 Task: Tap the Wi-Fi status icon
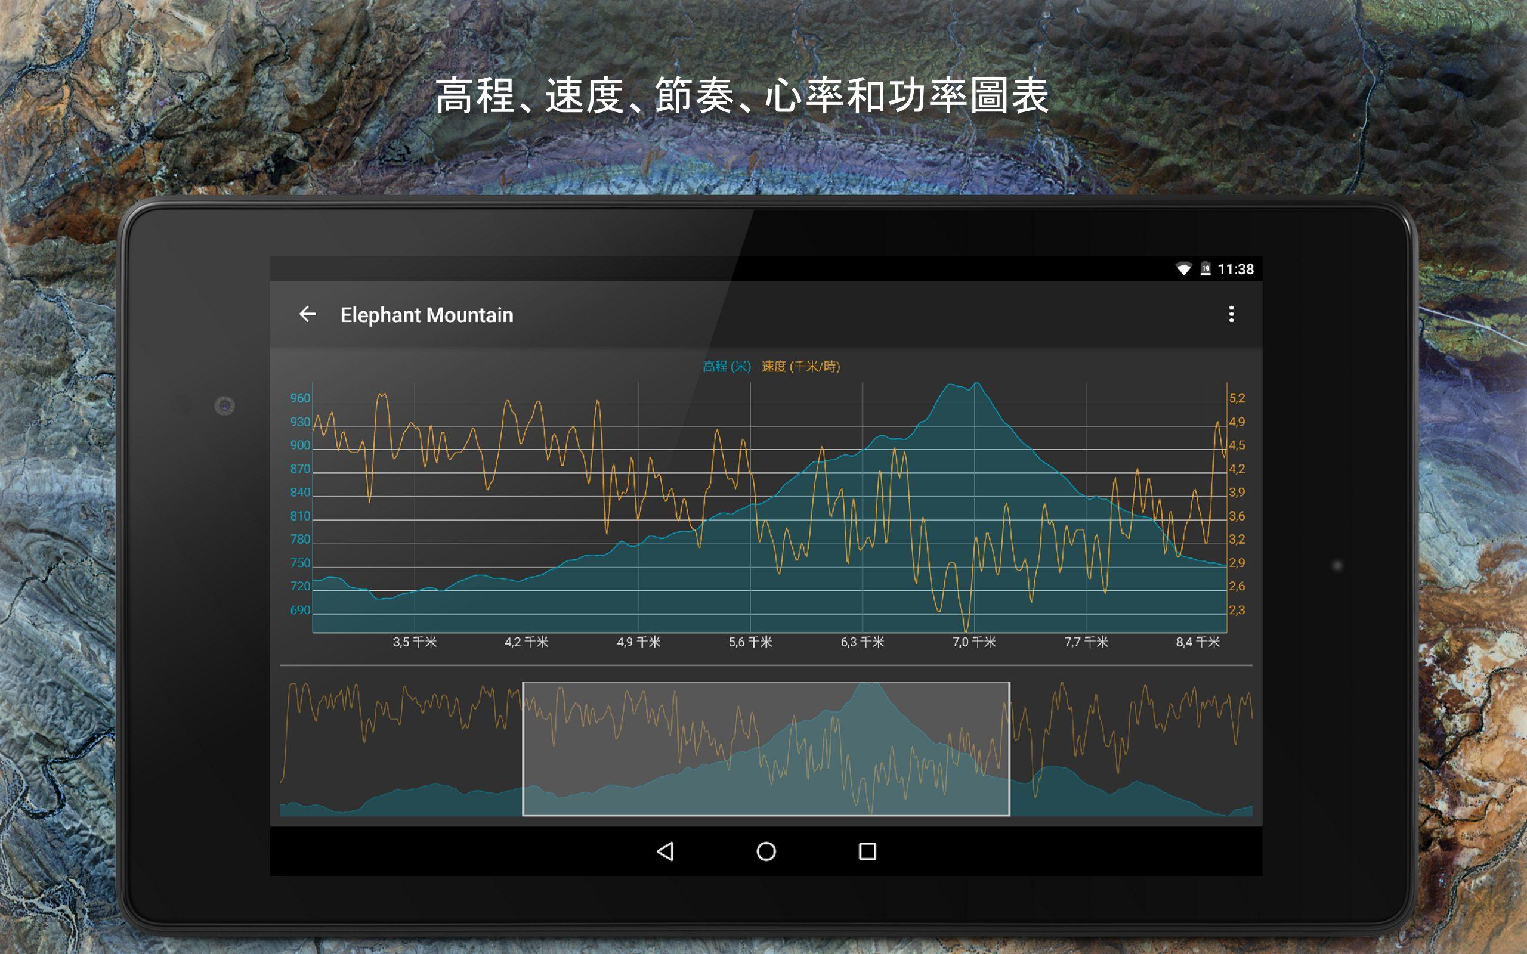(x=1184, y=270)
